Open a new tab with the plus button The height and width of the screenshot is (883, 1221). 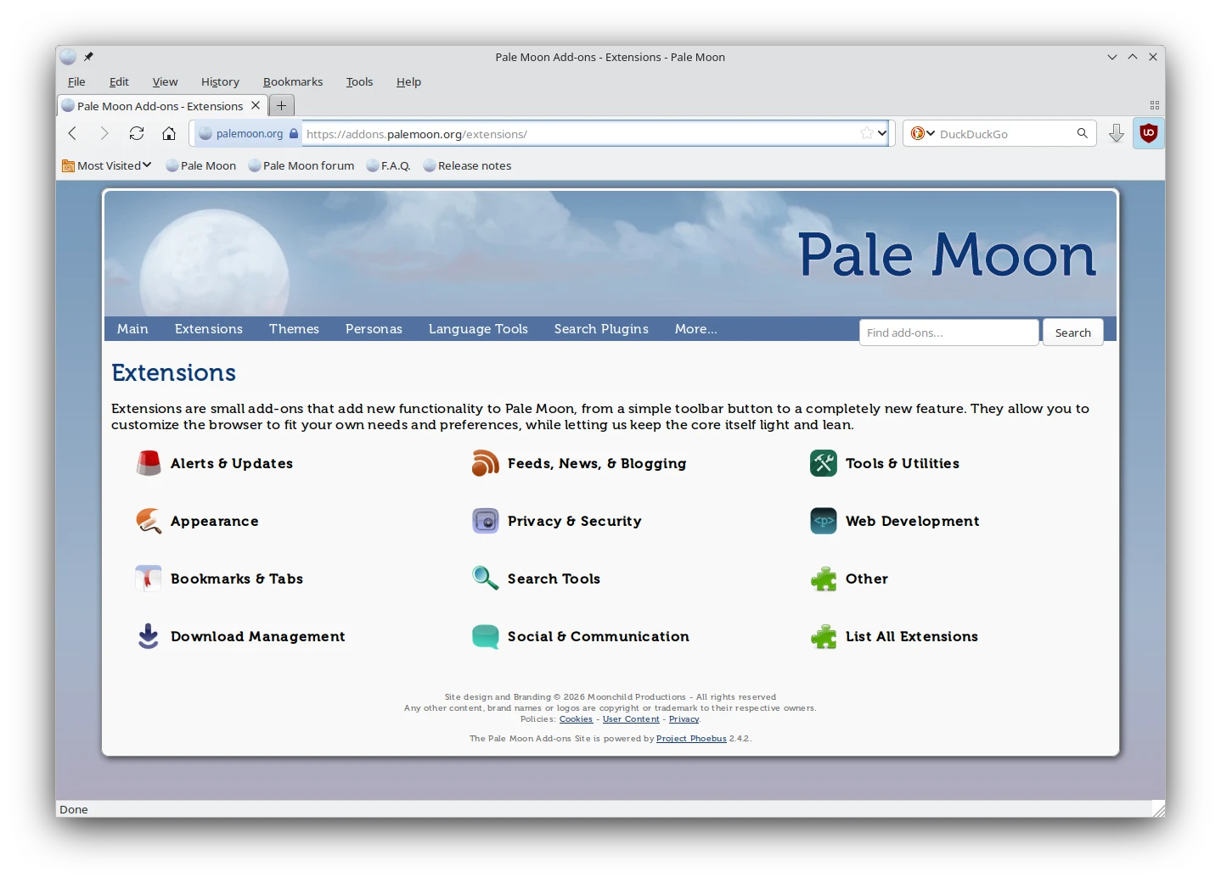[x=281, y=105]
